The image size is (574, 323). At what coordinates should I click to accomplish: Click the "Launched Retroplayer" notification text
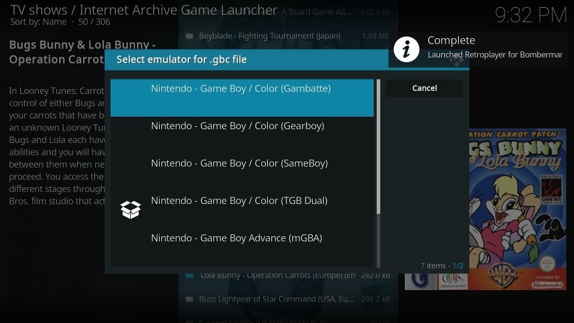pyautogui.click(x=495, y=55)
